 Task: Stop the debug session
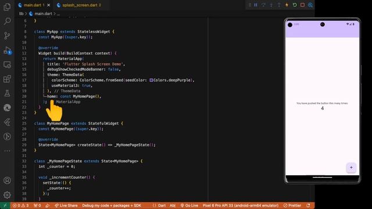click(x=302, y=5)
